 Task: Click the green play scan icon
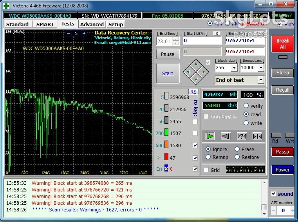pyautogui.click(x=210, y=136)
